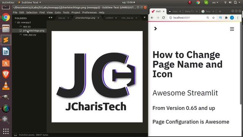Image resolution: width=243 pixels, height=137 pixels.
Task: Click Chrome icon in the top tray
Action: [x=198, y=2]
